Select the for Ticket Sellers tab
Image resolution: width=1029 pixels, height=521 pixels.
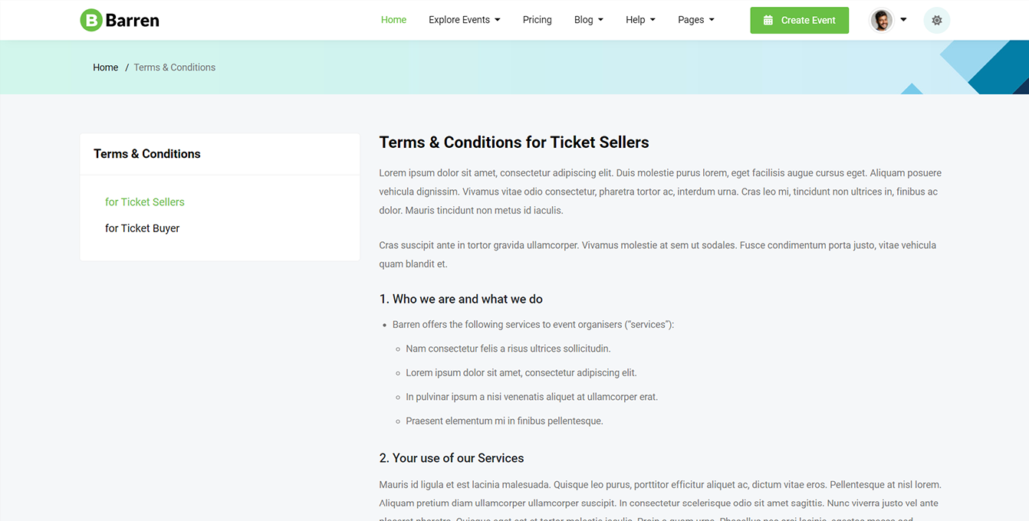(145, 202)
